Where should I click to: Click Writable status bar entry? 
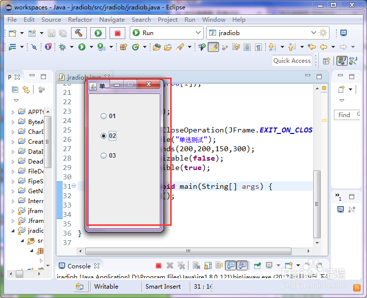pyautogui.click(x=106, y=287)
